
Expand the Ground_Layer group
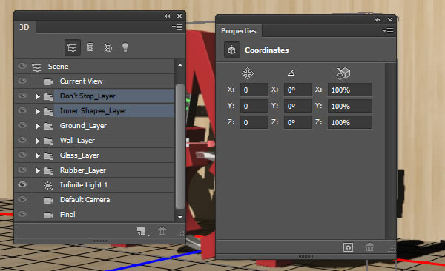point(37,126)
